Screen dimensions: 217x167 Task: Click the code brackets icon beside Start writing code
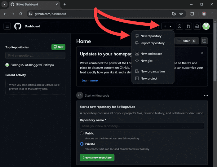tap(80, 95)
